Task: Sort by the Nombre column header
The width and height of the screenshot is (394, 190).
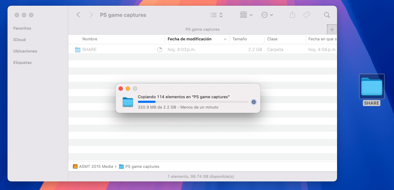Action: (x=90, y=39)
